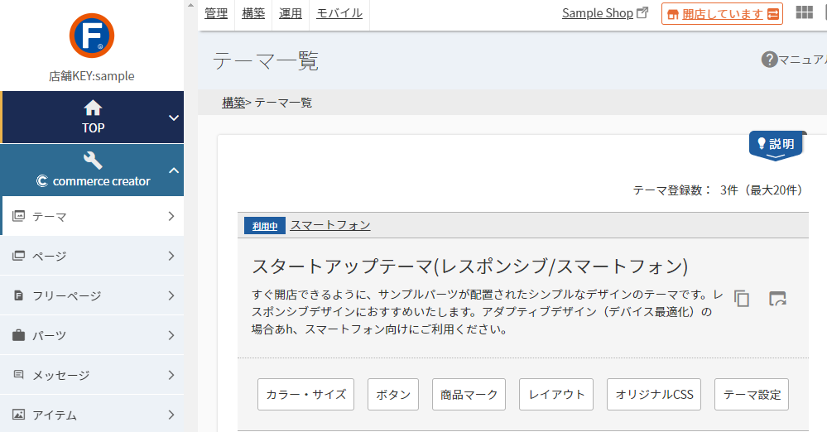The width and height of the screenshot is (827, 432).
Task: Expand フリーページ submenu arrow
Action: click(171, 295)
